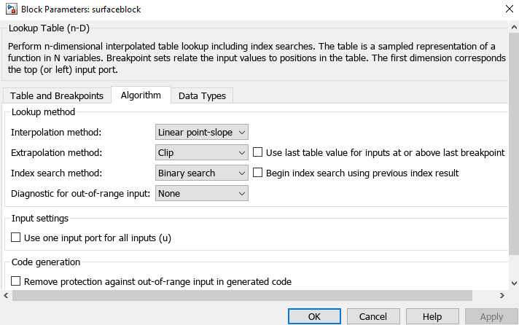Open Help for this block
This screenshot has height=325, width=519.
click(x=432, y=316)
